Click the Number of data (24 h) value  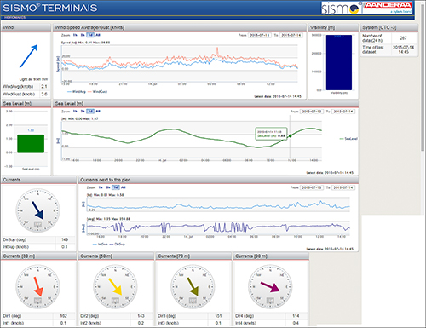[403, 38]
